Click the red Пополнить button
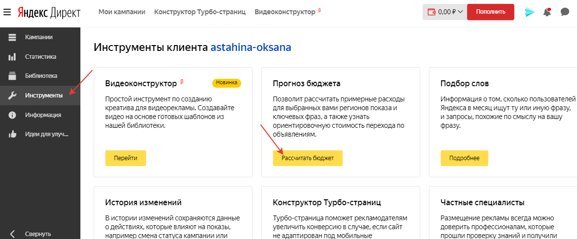Viewport: 577px width, 239px height. coord(490,12)
